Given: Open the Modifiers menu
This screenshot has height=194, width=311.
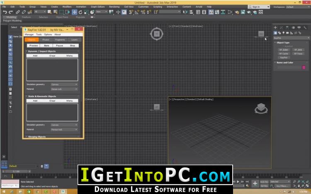Looking at the screenshot, I should click(x=67, y=7).
